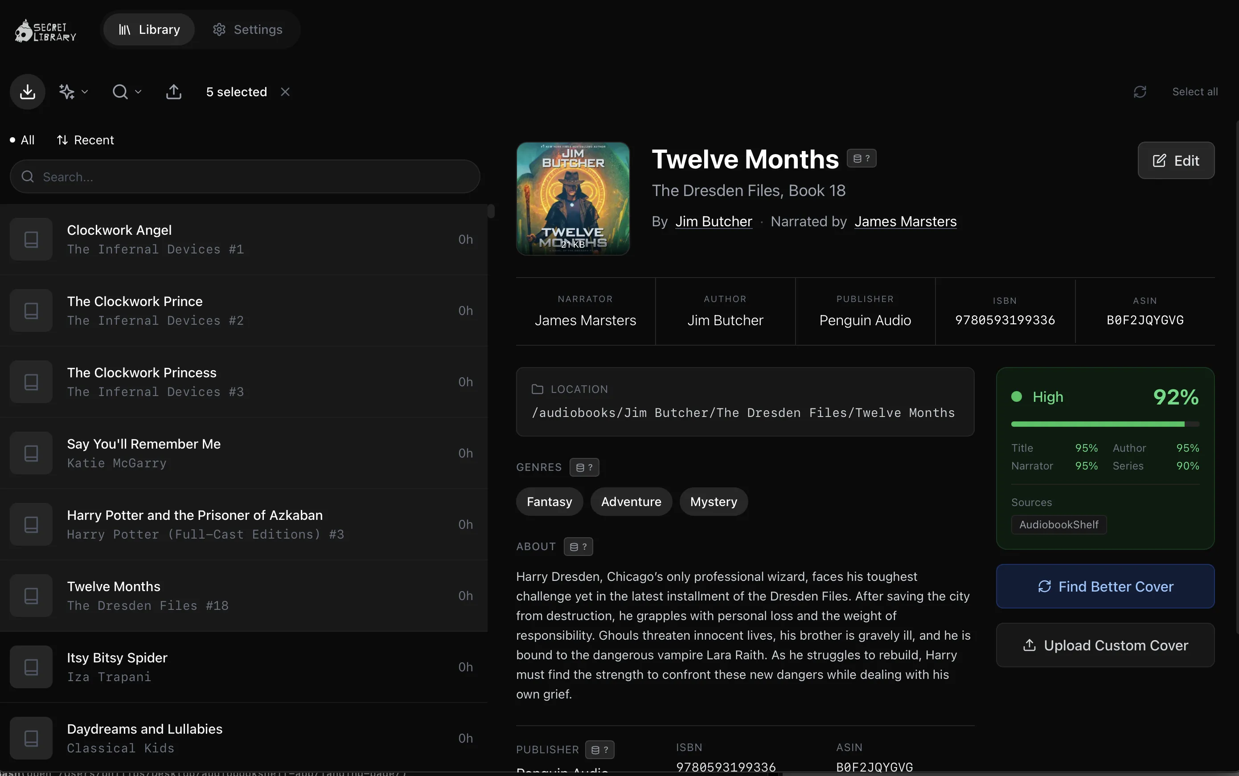Open the Recent sort order selector
Viewport: 1239px width, 776px height.
pos(85,140)
